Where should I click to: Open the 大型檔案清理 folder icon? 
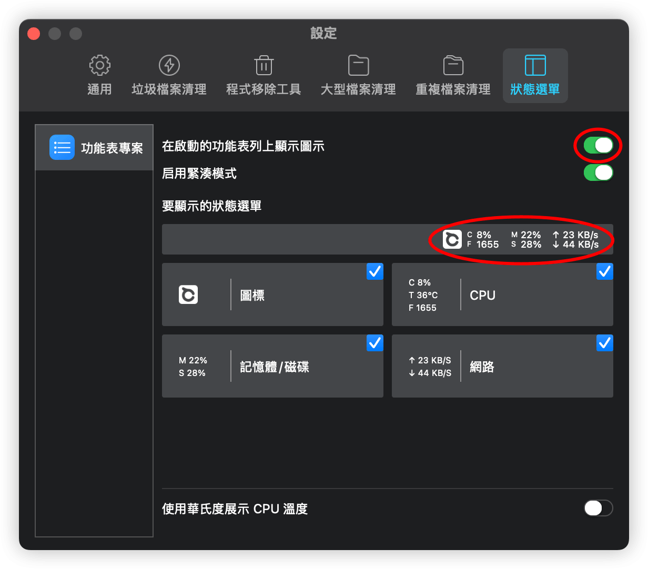[358, 65]
